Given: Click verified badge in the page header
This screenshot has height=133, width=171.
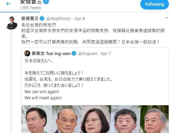Looking at the screenshot, I should click(x=46, y=2).
